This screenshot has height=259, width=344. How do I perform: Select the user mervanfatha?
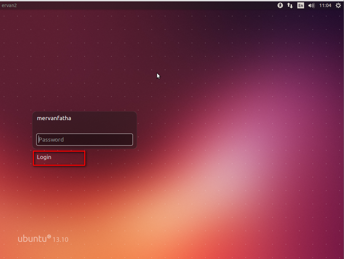click(54, 118)
